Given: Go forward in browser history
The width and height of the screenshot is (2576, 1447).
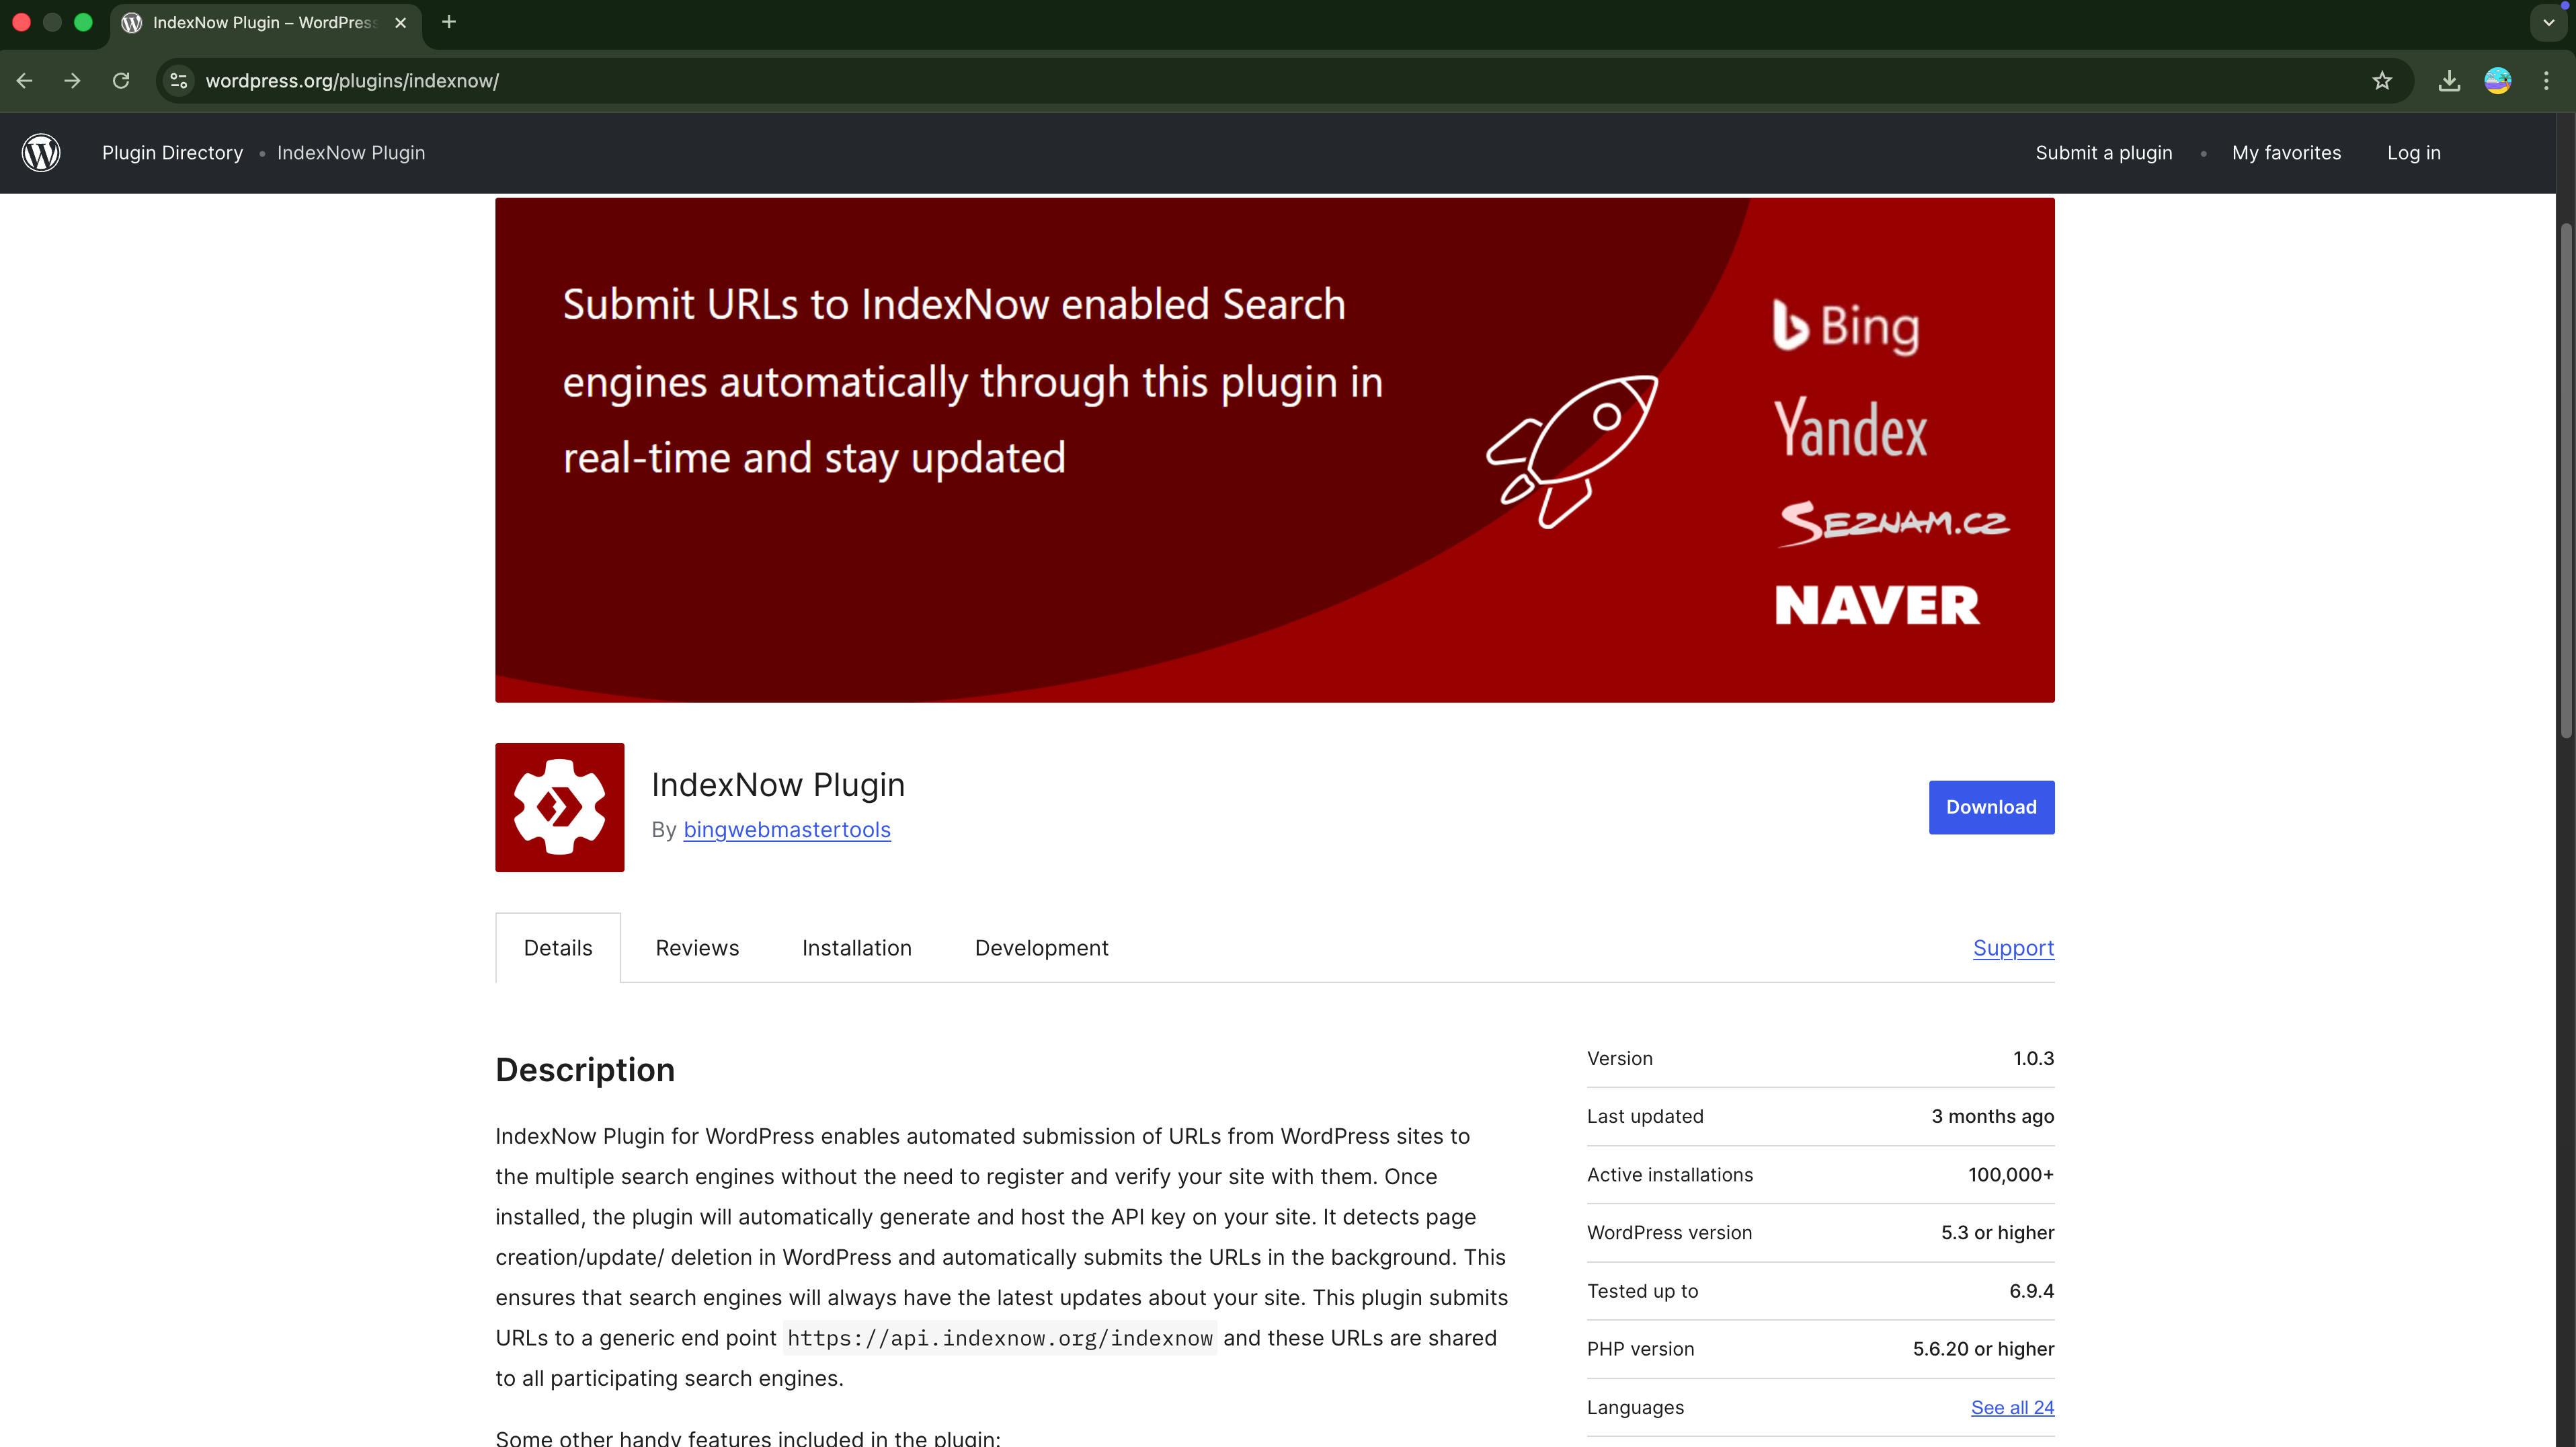Looking at the screenshot, I should click(x=72, y=81).
